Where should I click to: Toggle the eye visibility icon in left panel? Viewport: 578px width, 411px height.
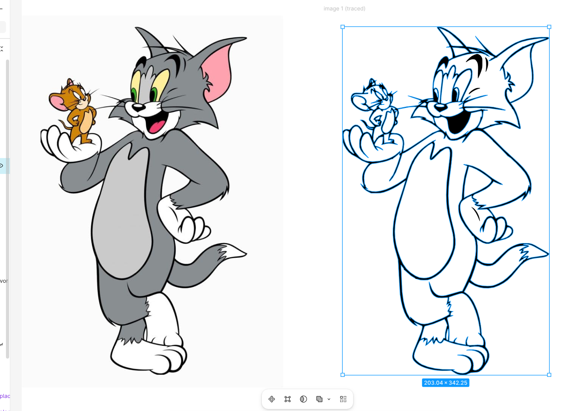tap(2, 166)
